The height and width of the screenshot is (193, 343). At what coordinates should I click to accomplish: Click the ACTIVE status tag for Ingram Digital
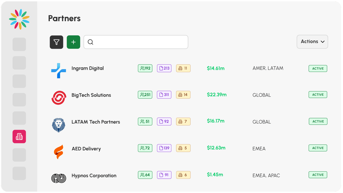(x=318, y=68)
